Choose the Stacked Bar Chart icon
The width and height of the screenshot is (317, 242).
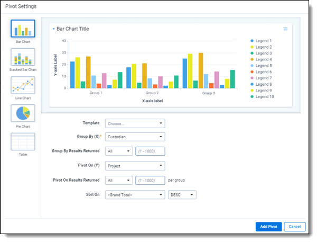23,57
